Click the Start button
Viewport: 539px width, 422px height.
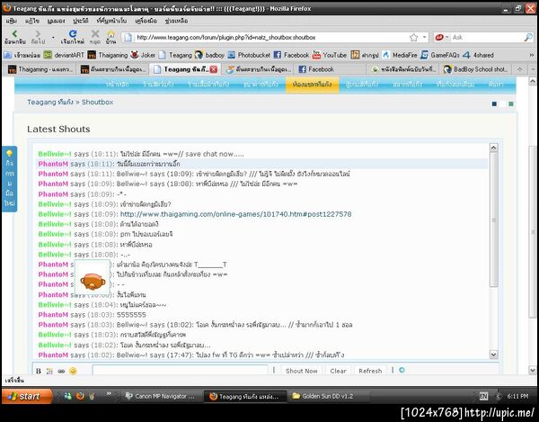(27, 396)
